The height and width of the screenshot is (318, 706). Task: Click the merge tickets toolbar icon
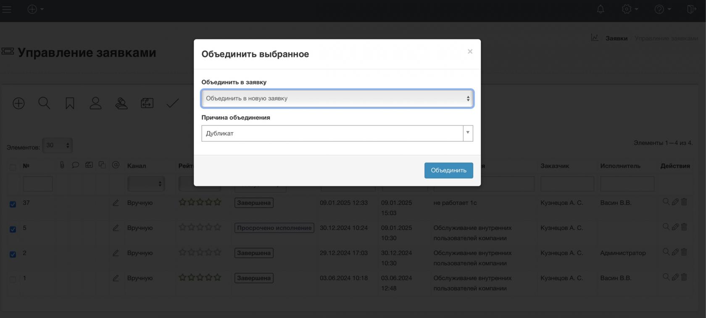pos(147,103)
